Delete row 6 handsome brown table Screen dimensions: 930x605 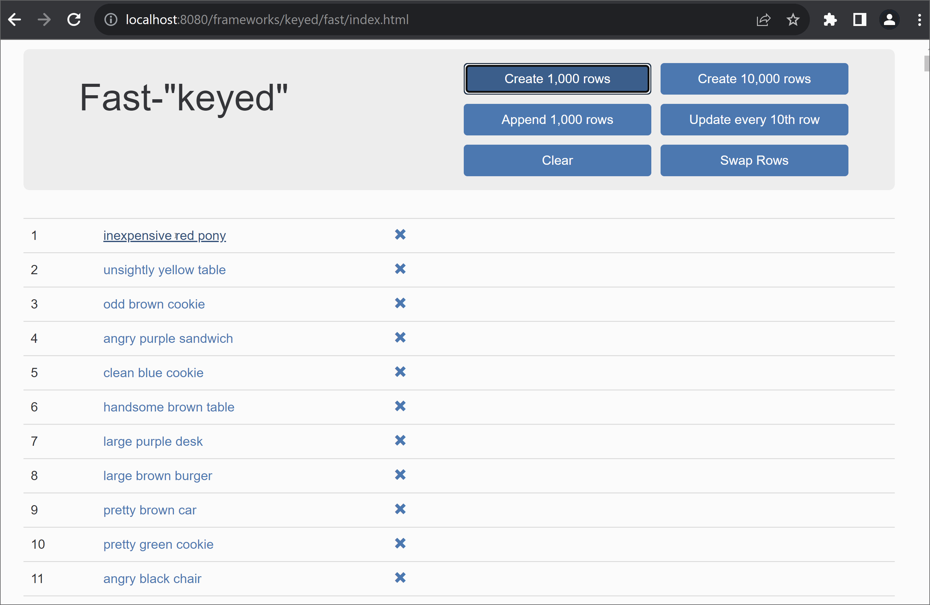click(400, 406)
